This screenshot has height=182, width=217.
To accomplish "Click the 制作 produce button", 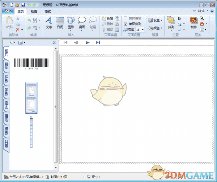I will pos(193,23).
